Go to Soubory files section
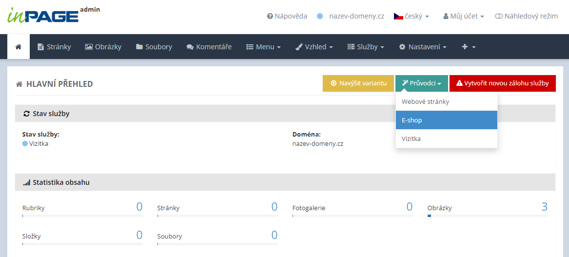The height and width of the screenshot is (257, 569). click(154, 47)
